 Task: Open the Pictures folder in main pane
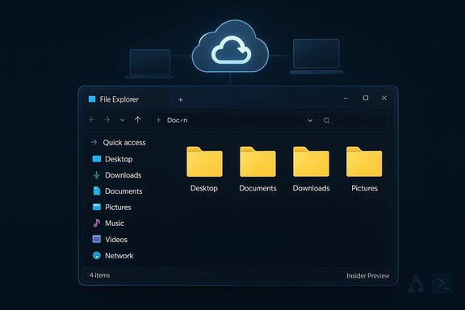point(364,169)
